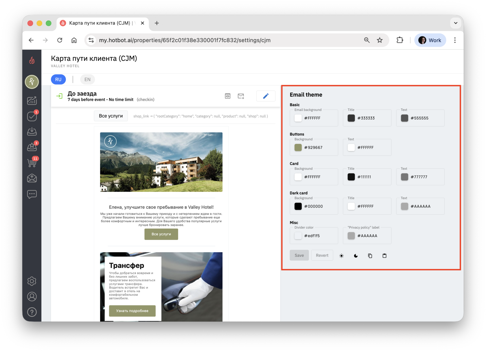Click the zoom magnifier icon in the address bar
486x351 pixels.
tap(367, 40)
